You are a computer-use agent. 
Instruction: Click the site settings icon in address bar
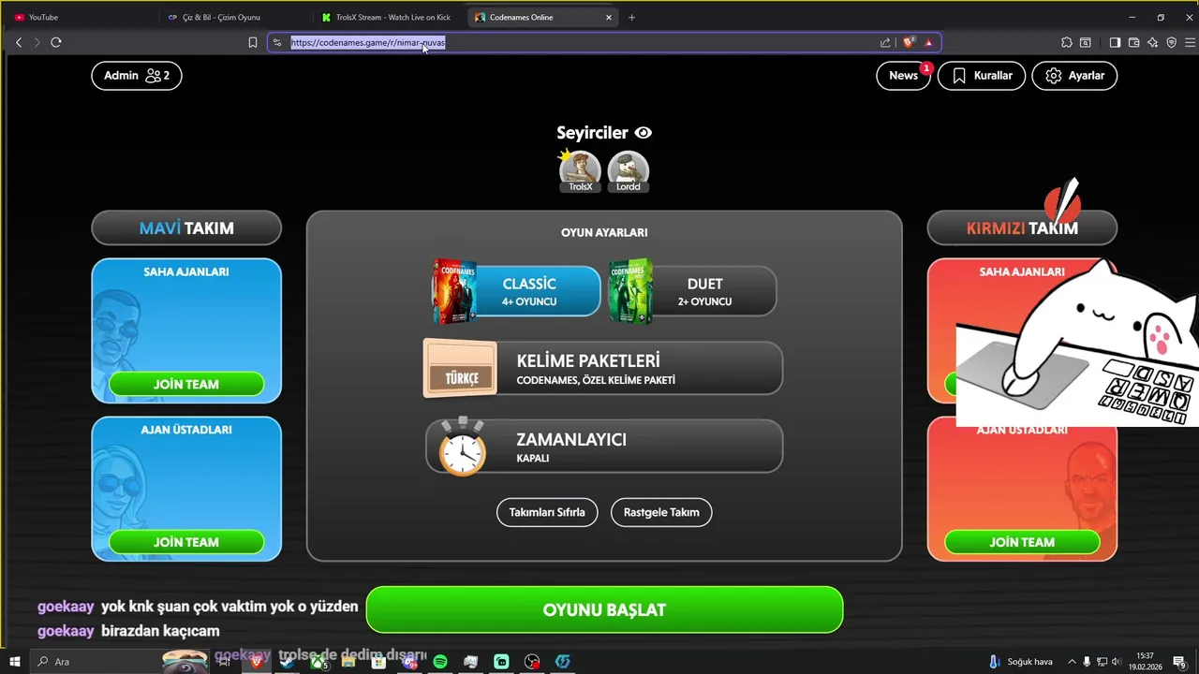pos(277,42)
